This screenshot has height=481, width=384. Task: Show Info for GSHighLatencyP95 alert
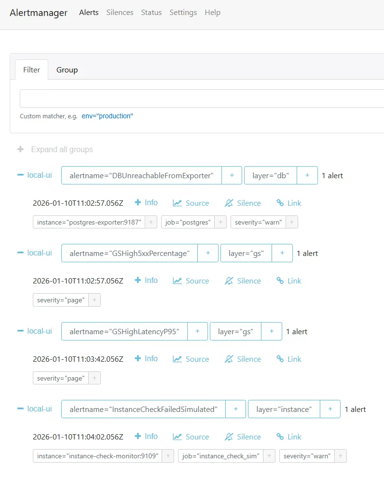click(146, 359)
